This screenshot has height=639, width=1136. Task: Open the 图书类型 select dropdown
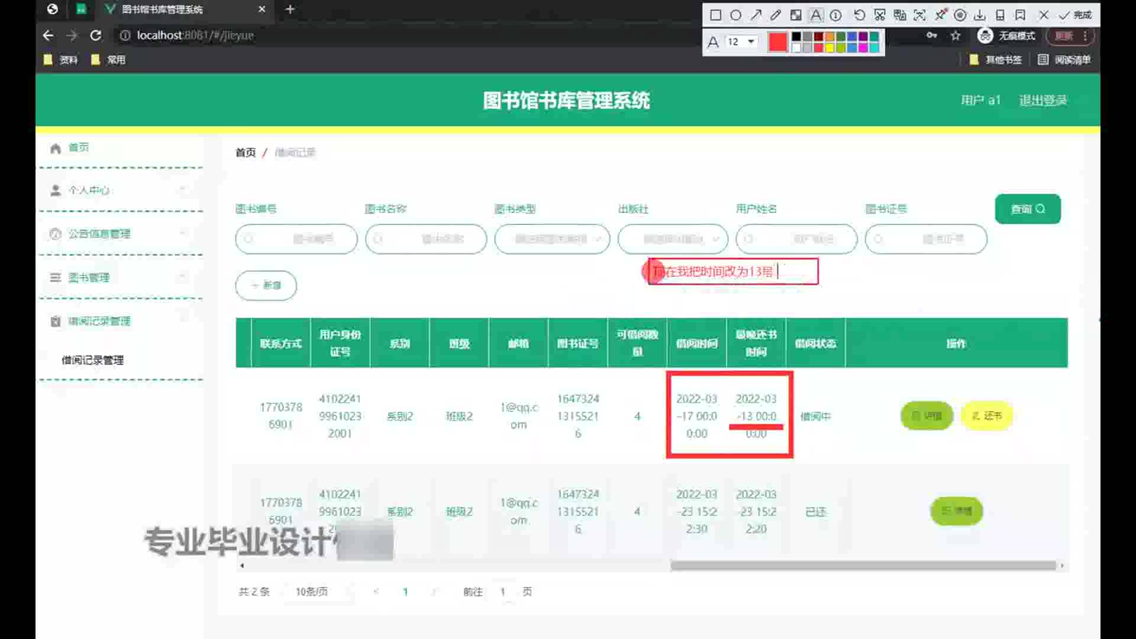click(x=551, y=239)
